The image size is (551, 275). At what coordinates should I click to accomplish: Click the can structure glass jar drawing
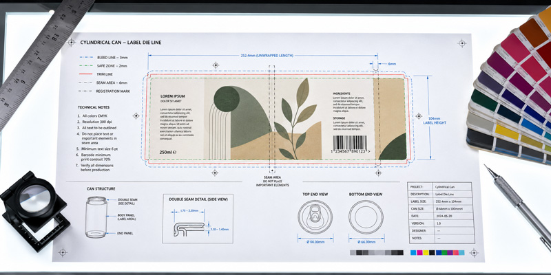point(96,217)
